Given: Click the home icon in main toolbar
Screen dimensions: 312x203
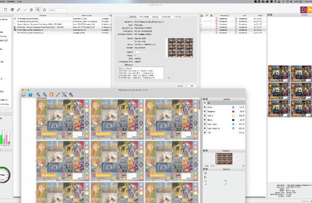Looking at the screenshot, I should [x=44, y=10].
